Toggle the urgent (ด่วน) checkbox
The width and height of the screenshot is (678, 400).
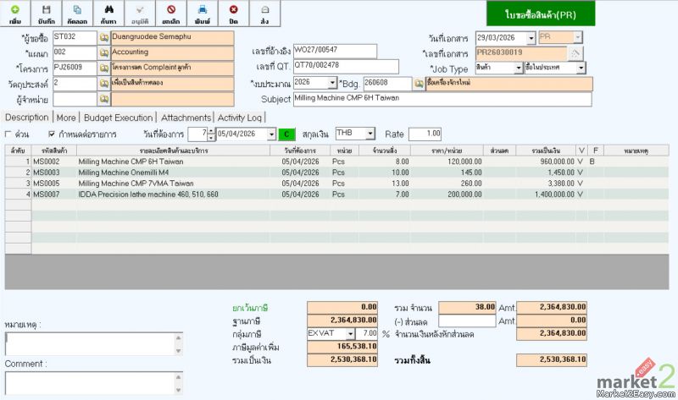pyautogui.click(x=9, y=134)
